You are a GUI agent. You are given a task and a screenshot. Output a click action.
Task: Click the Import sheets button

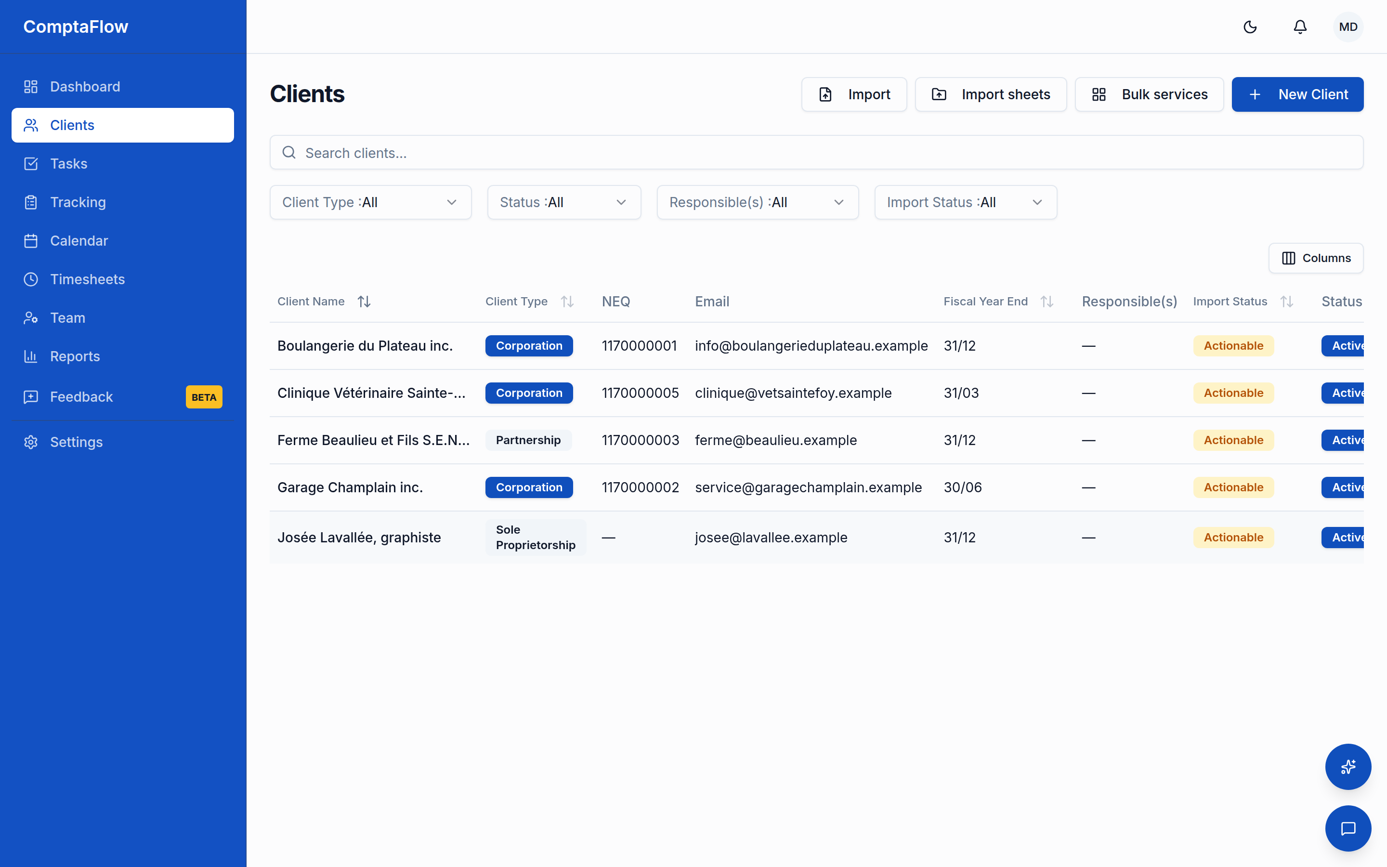[x=990, y=94]
